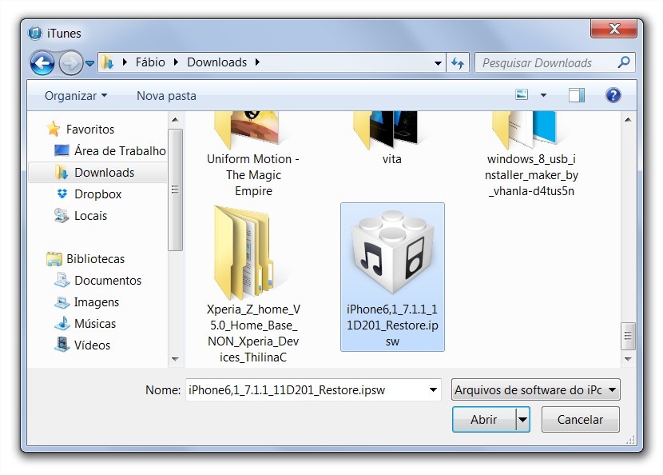663x475 pixels.
Task: Open the Nome filename dropdown arrow
Action: tap(433, 390)
